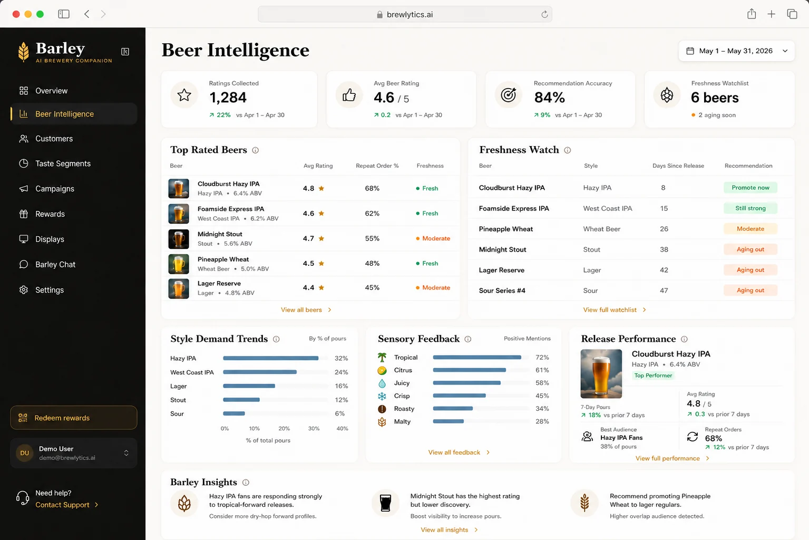Click the brewlytics.ai address bar
Screen dimensions: 809x540
(x=405, y=15)
